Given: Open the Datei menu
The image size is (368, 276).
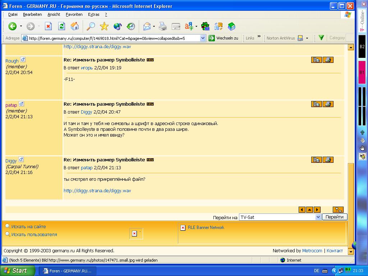Looking at the screenshot, I should point(13,14).
